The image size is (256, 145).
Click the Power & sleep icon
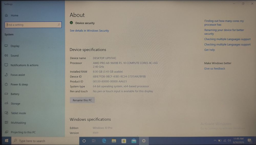[x=6, y=84]
